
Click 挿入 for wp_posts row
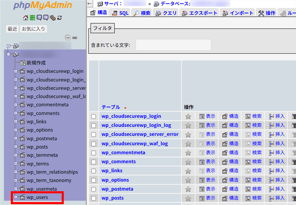tap(277, 198)
